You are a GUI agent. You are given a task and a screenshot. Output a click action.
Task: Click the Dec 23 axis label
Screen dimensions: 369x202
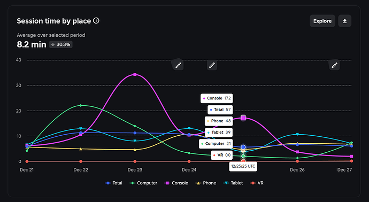point(135,170)
